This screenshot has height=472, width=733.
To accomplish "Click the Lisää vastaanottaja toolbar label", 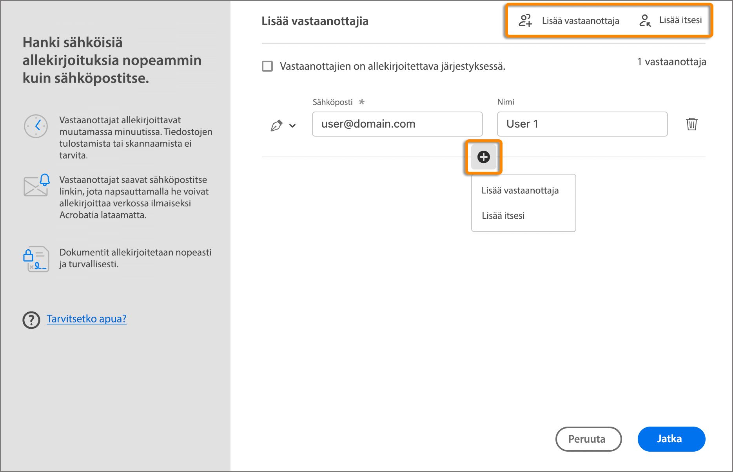I will click(580, 21).
